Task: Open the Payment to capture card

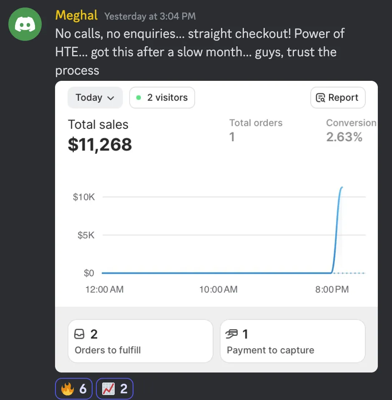Action: (x=293, y=341)
